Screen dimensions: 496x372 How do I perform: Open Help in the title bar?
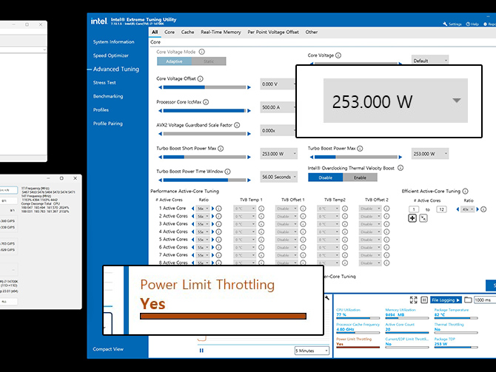pos(472,24)
